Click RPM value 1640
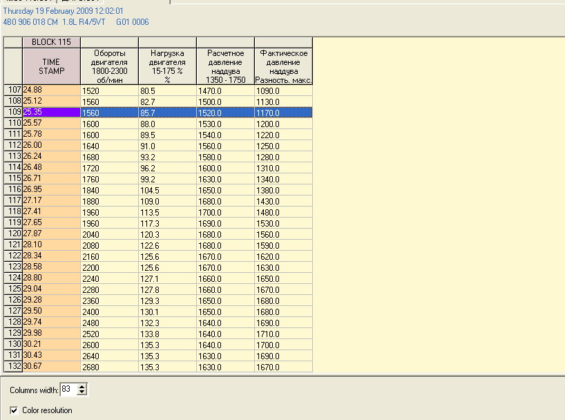The image size is (565, 420). pos(110,145)
